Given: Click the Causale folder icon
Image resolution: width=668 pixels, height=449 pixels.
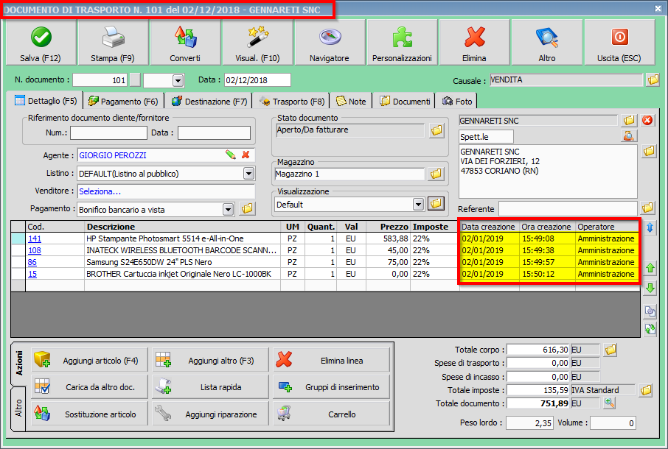Looking at the screenshot, I should (x=653, y=79).
